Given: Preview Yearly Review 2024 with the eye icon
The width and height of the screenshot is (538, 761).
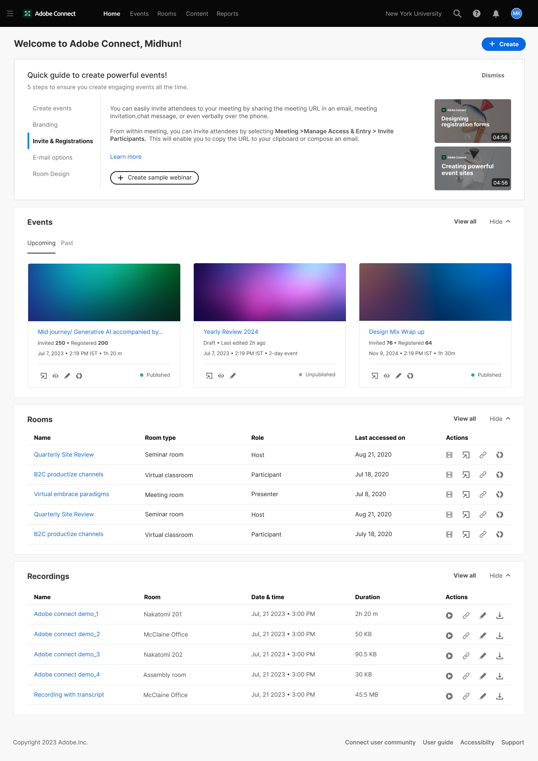Looking at the screenshot, I should click(221, 376).
